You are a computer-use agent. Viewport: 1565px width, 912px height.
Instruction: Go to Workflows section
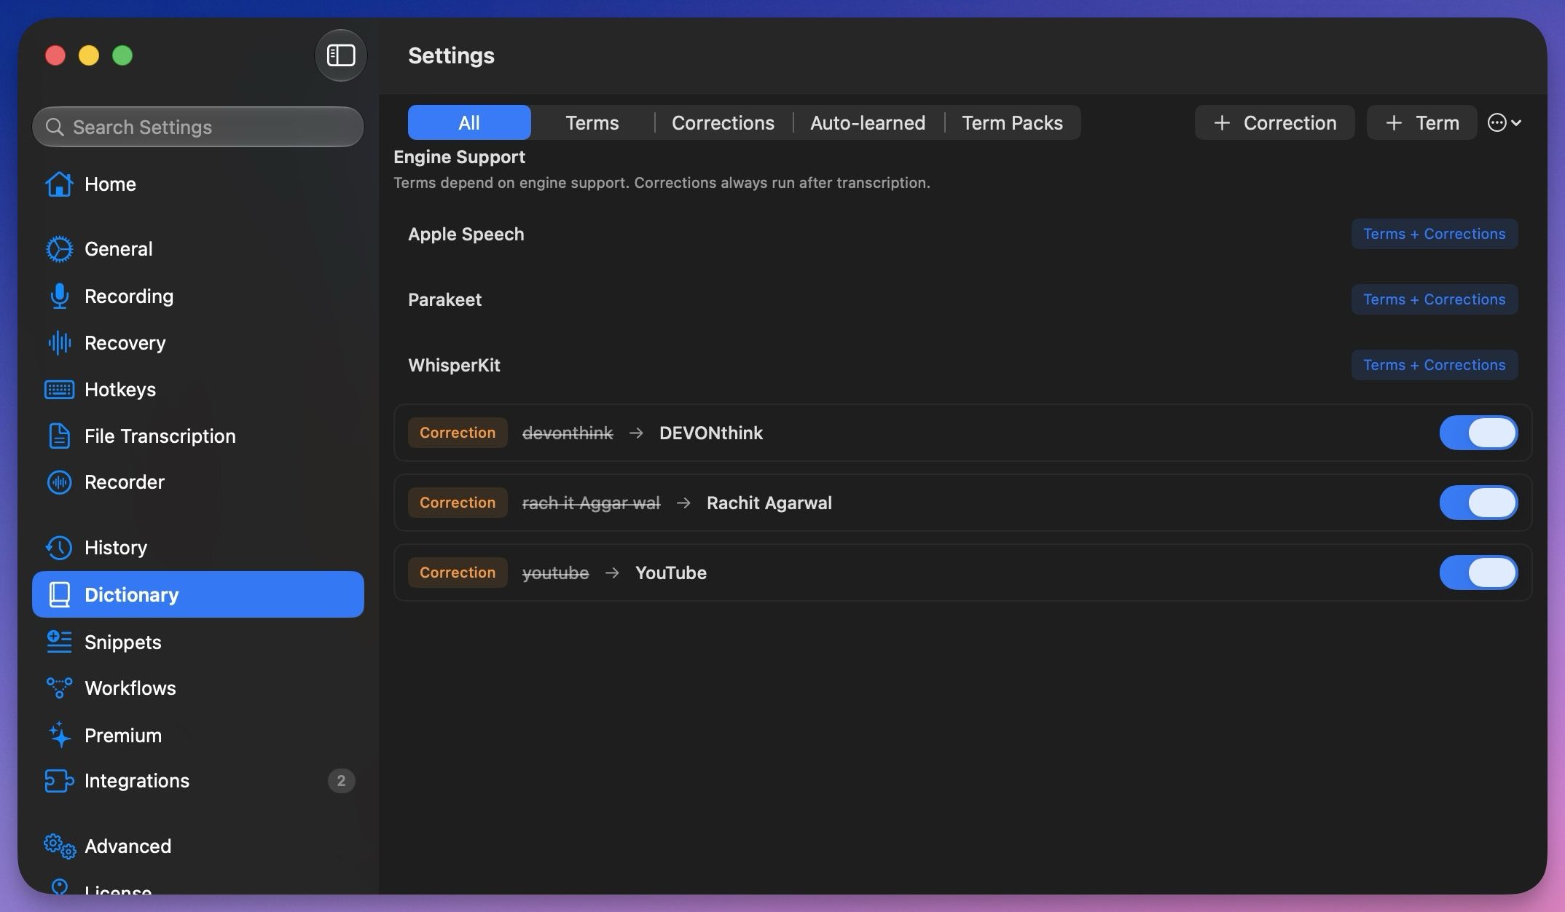point(198,688)
